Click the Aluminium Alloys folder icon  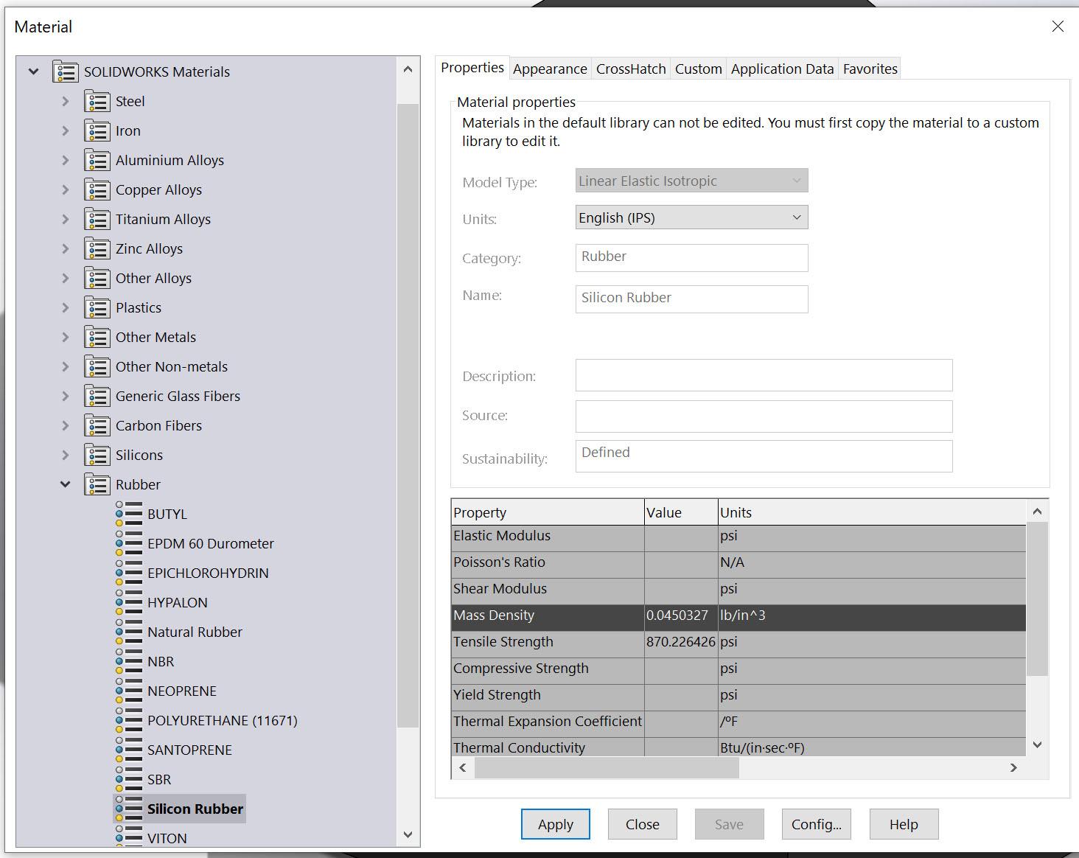coord(97,160)
